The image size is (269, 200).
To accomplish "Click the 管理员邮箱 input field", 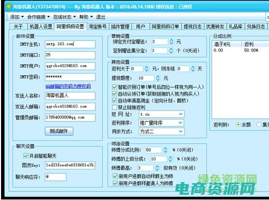I will (x=70, y=117).
